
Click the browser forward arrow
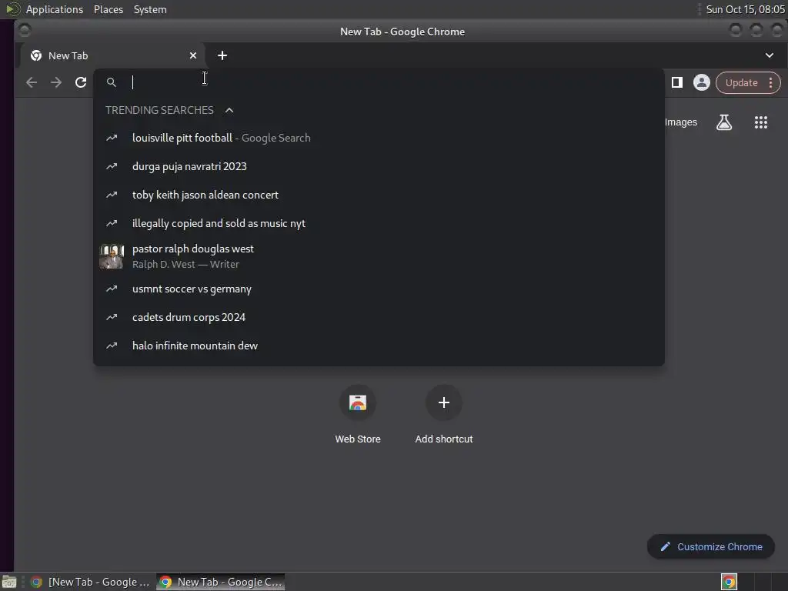click(55, 82)
